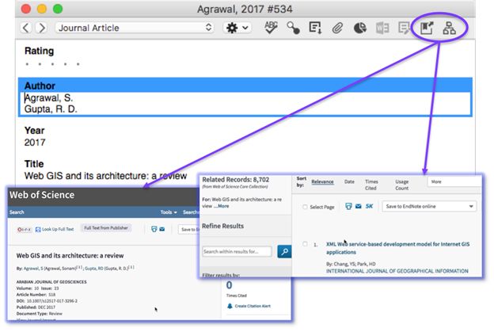Click Look Up Full Text

[55, 230]
